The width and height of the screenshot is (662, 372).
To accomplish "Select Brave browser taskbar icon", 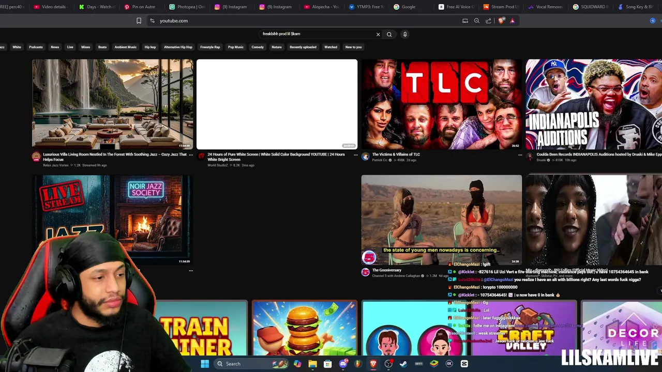I will coord(373,364).
